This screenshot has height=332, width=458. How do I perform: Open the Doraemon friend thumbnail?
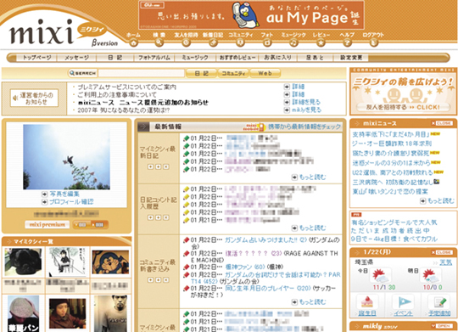pos(110,262)
